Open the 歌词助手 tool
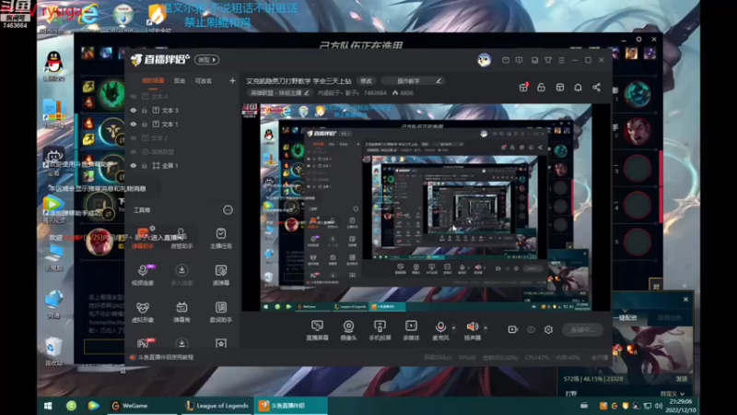 (220, 312)
